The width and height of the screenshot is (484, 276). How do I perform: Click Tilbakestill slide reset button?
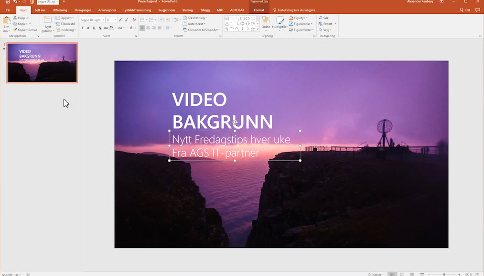pos(65,24)
